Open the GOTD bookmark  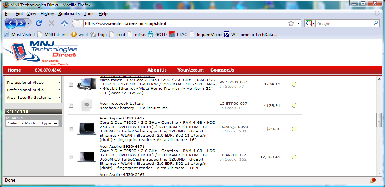pyautogui.click(x=157, y=35)
